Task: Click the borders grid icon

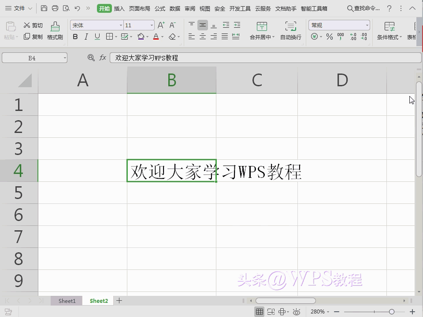Action: (109, 37)
